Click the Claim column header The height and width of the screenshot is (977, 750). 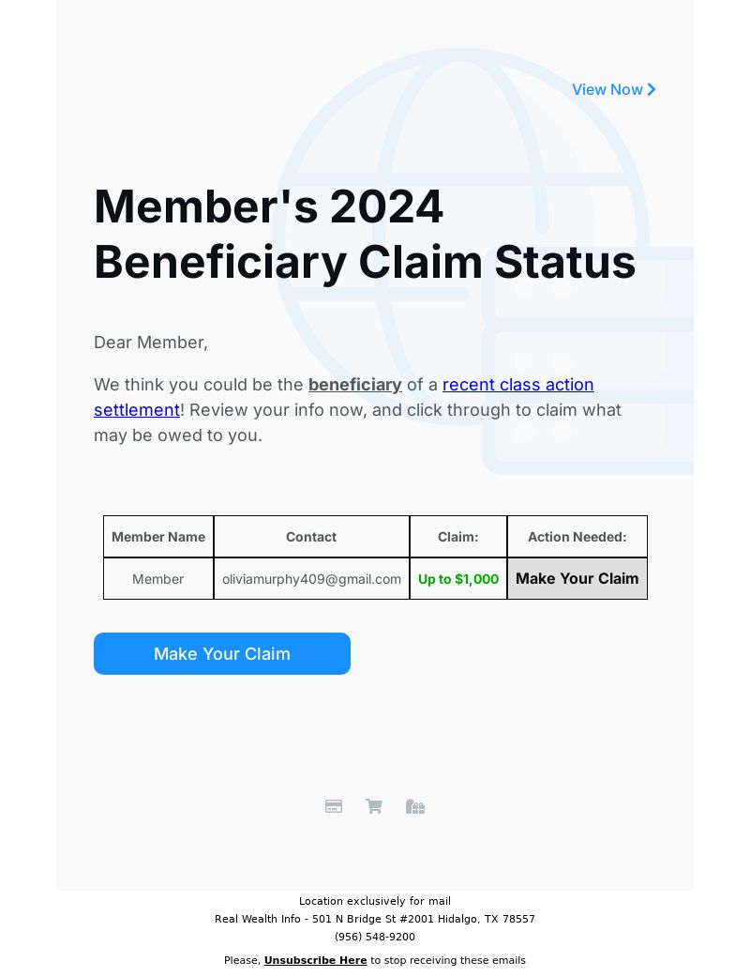458,537
